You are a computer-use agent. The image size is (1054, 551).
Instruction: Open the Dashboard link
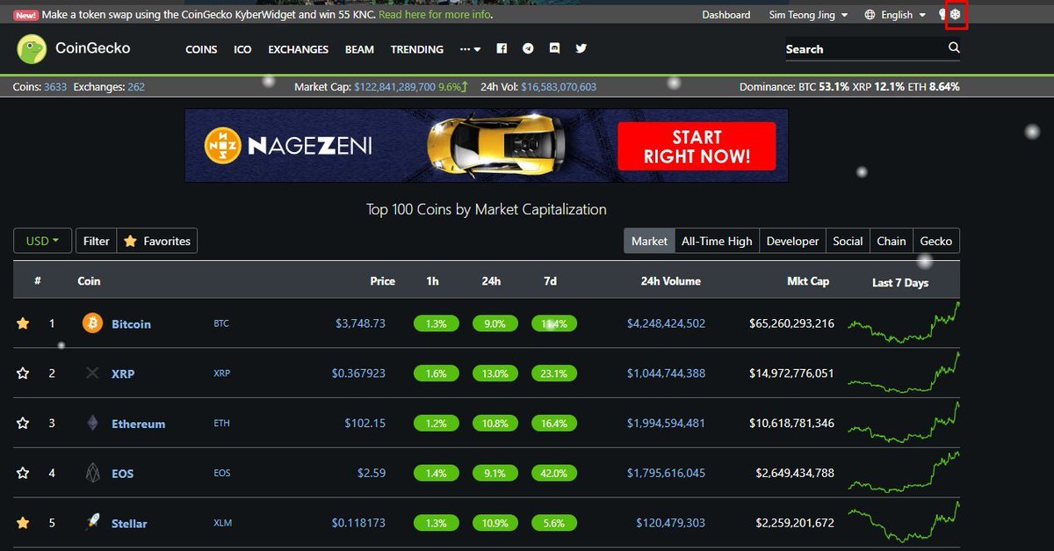click(x=726, y=15)
